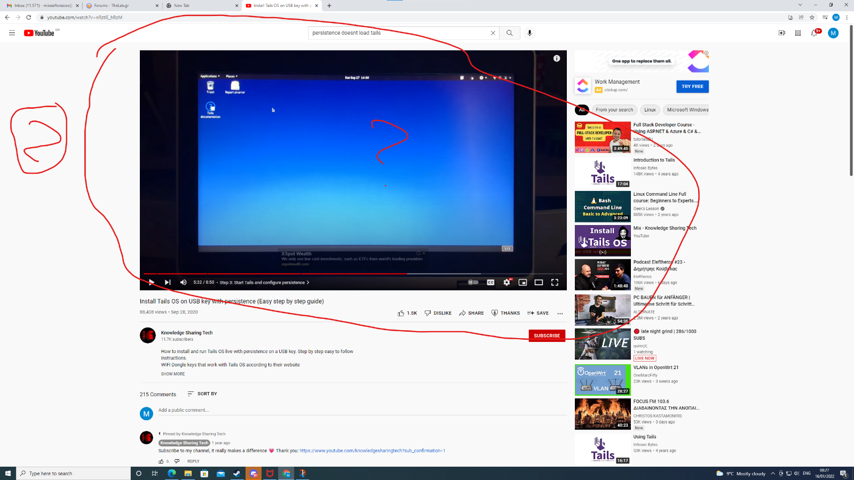The width and height of the screenshot is (854, 480).
Task: Open the Bash Command Line course thumbnail
Action: (x=603, y=206)
